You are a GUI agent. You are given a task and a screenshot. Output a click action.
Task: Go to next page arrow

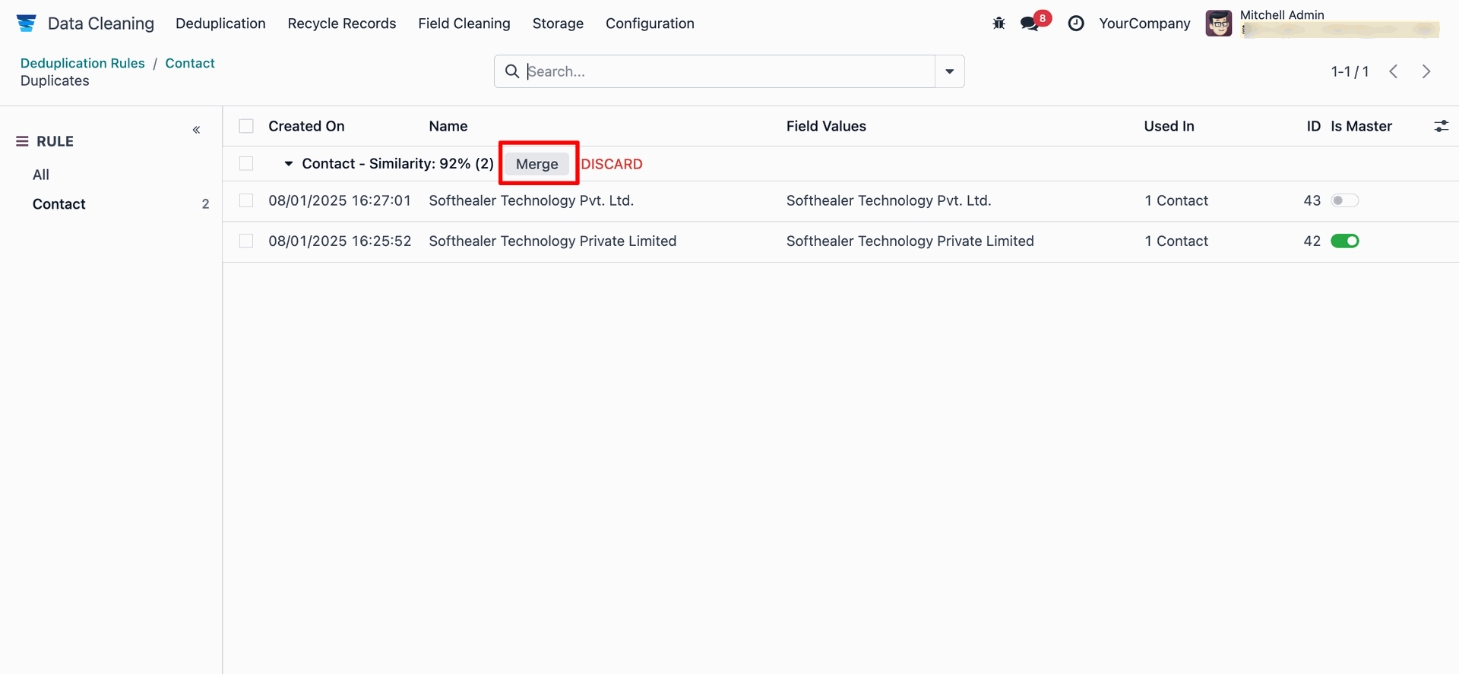[x=1426, y=71]
